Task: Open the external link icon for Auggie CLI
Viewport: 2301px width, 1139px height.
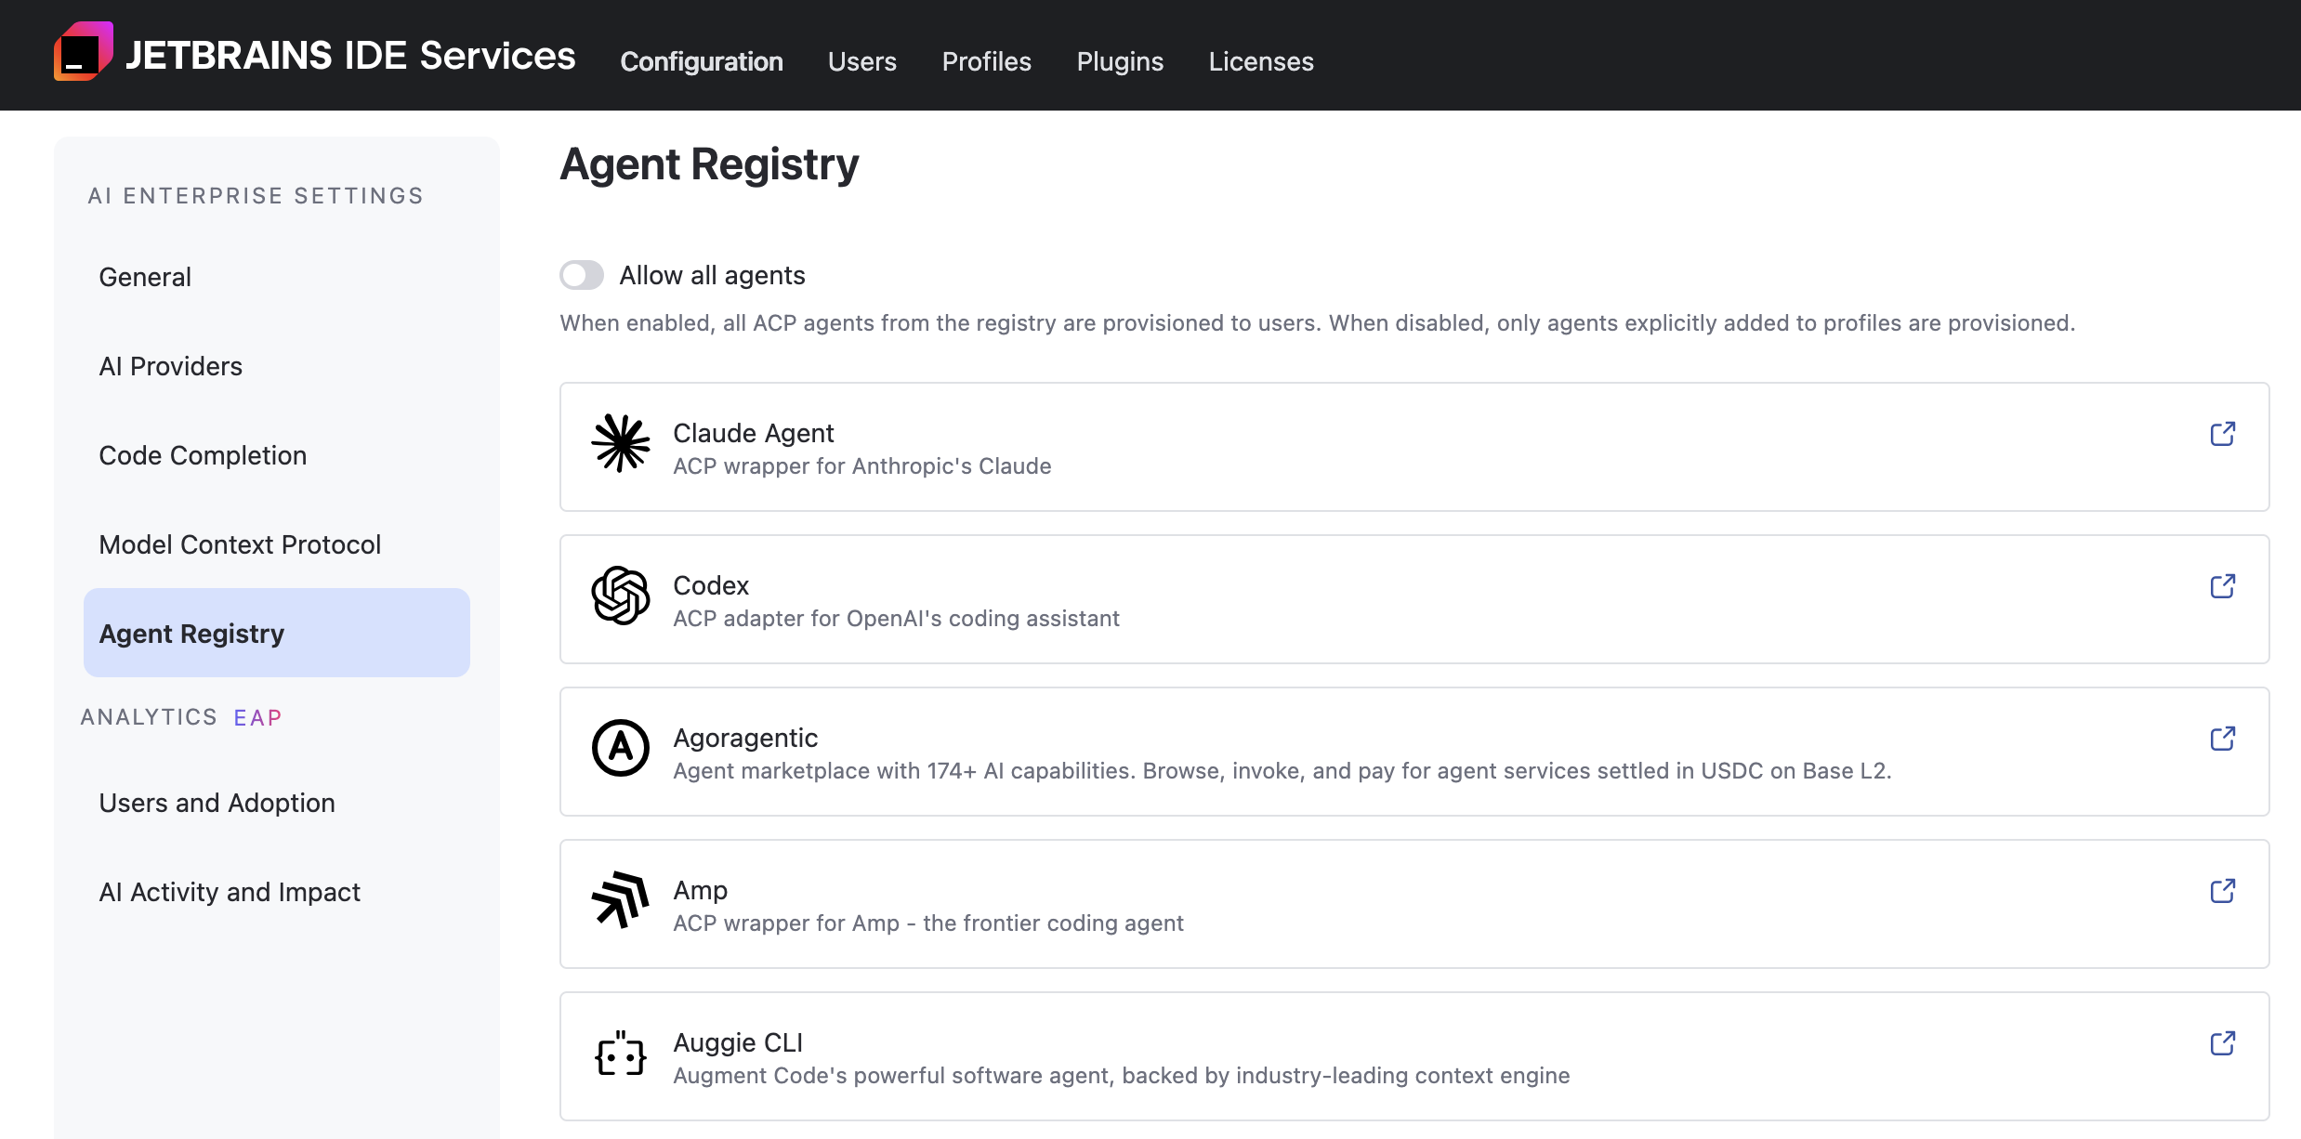Action: [2222, 1043]
